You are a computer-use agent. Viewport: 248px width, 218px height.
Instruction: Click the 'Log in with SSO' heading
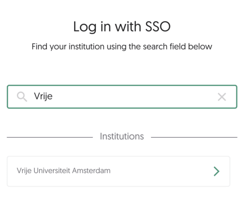(x=122, y=27)
